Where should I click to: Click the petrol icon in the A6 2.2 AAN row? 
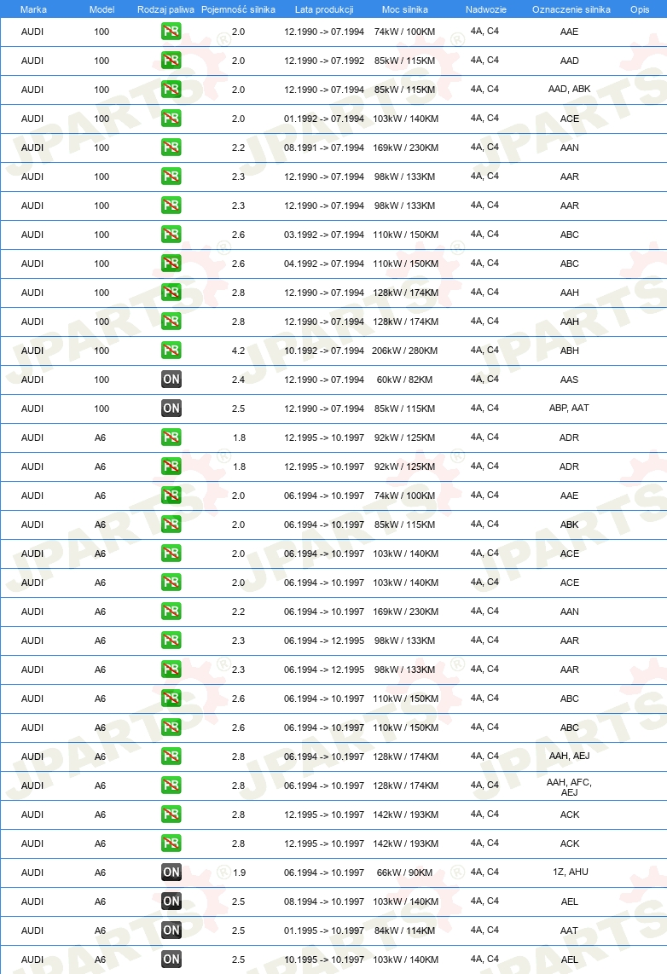[x=171, y=612]
